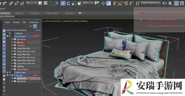Click the Frozen column header

[x=39, y=30]
